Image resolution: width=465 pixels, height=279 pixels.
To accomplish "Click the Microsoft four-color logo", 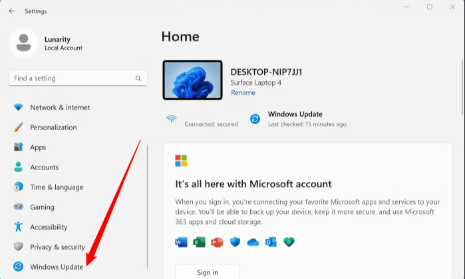I will (181, 161).
